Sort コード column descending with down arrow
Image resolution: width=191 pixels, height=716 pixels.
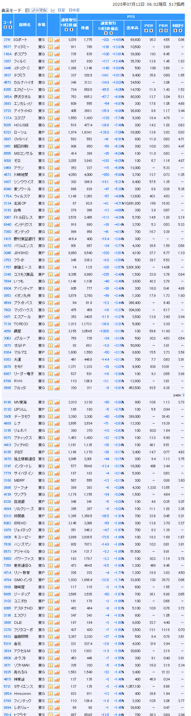click(10, 27)
